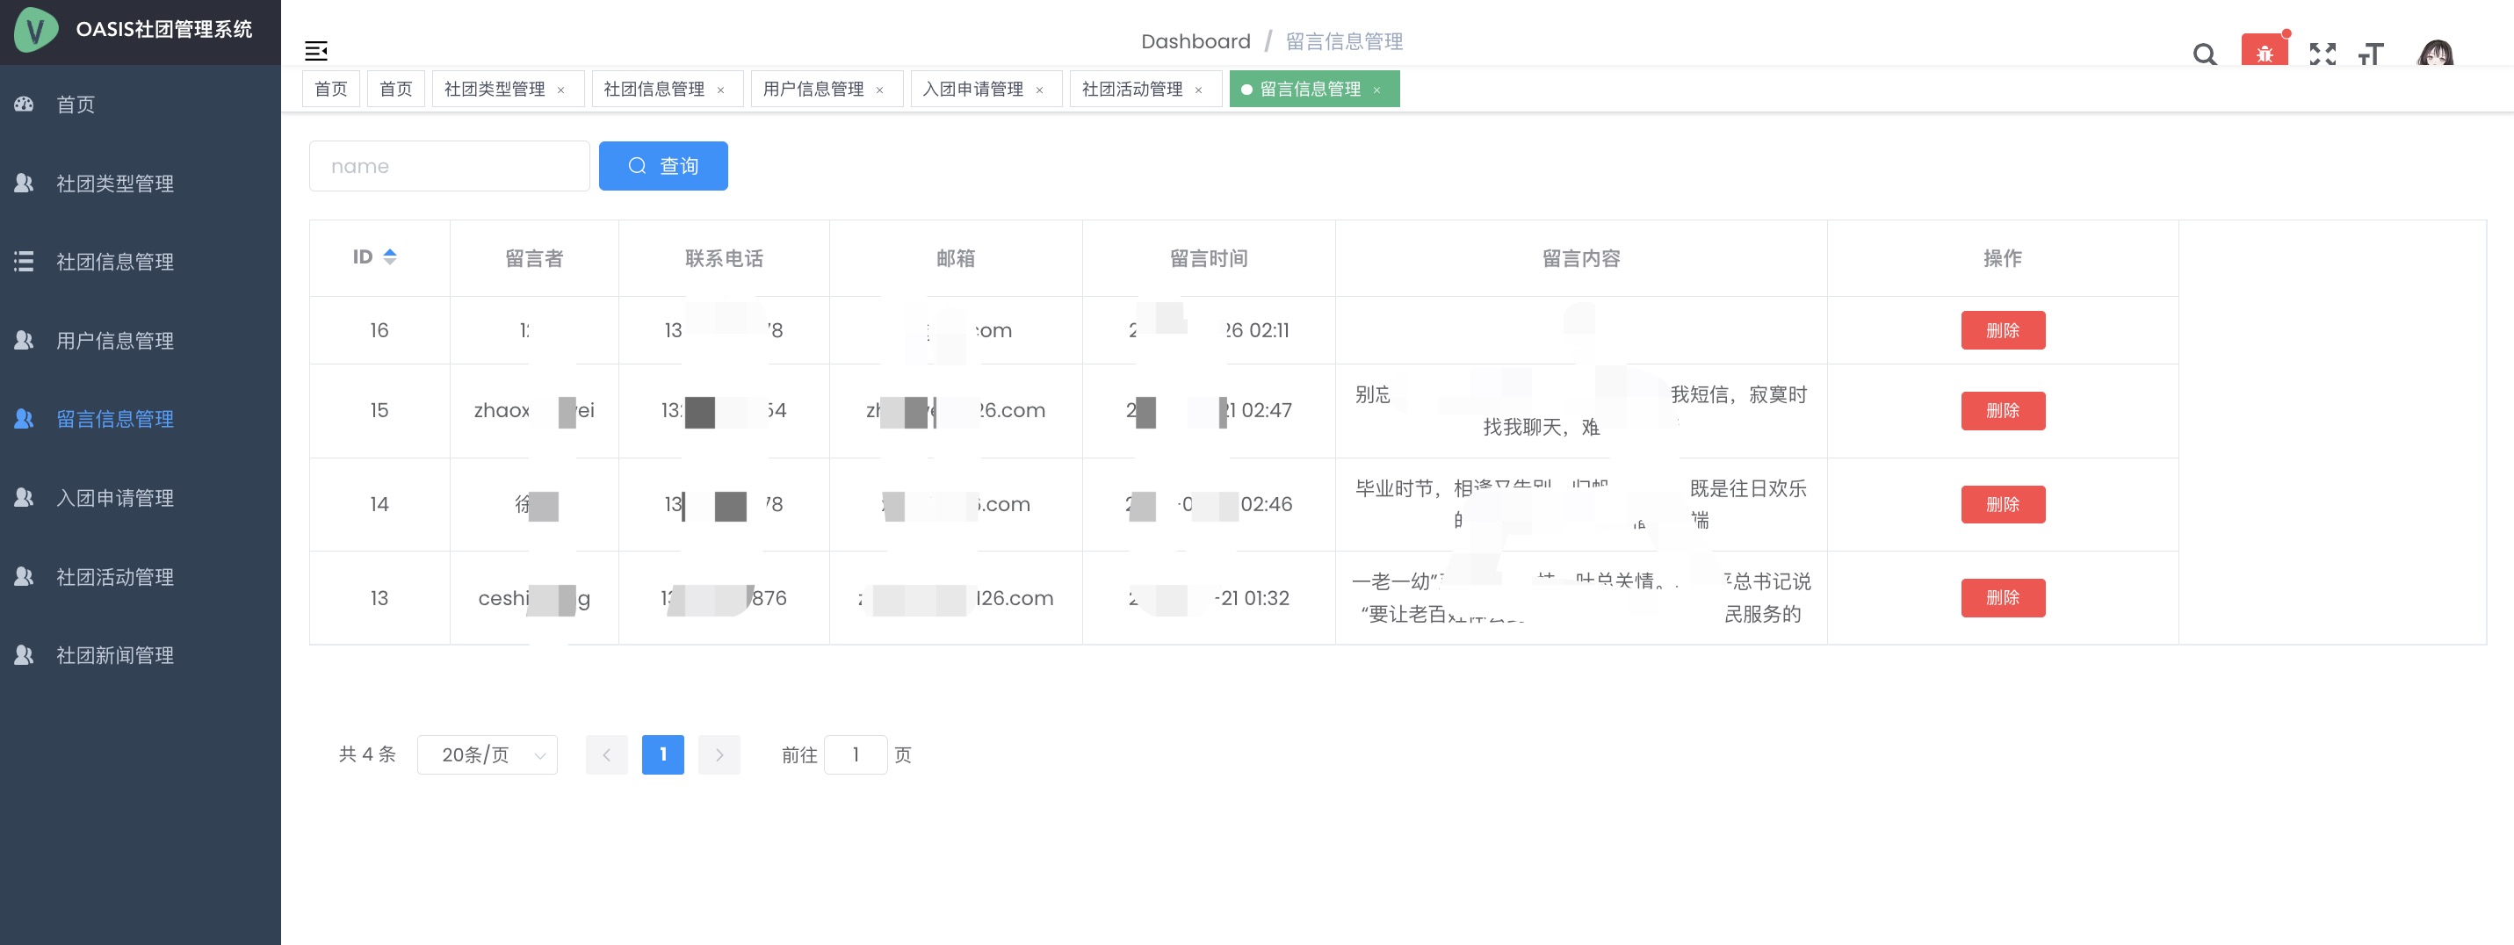This screenshot has width=2514, height=945.
Task: Open 社团新闻管理 in sidebar menu
Action: 141,655
